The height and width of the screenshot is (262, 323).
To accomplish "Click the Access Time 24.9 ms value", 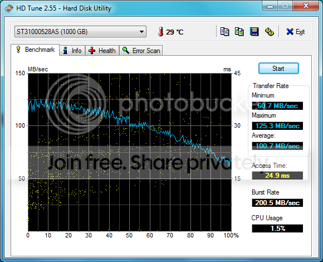I will [x=277, y=176].
